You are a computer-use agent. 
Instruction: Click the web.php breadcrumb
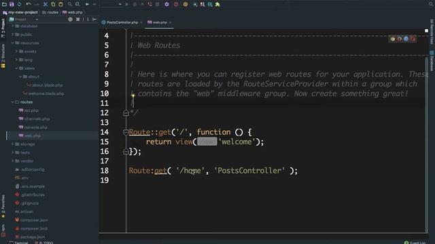coord(73,12)
